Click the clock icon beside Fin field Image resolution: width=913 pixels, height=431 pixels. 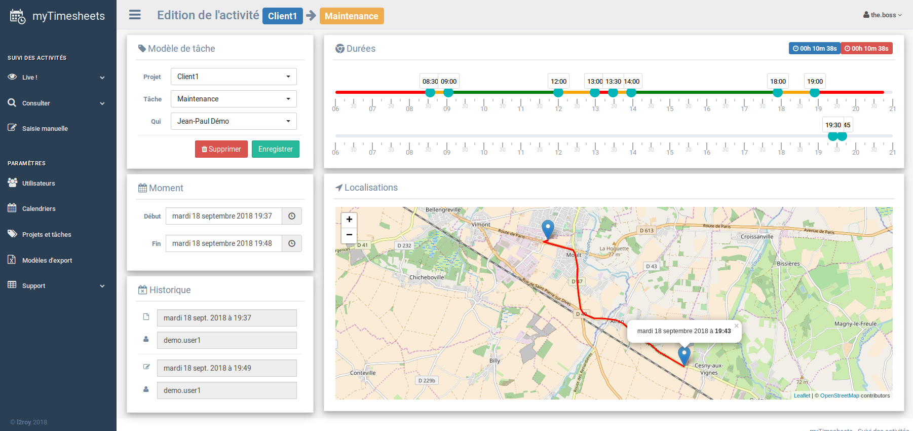(x=292, y=243)
